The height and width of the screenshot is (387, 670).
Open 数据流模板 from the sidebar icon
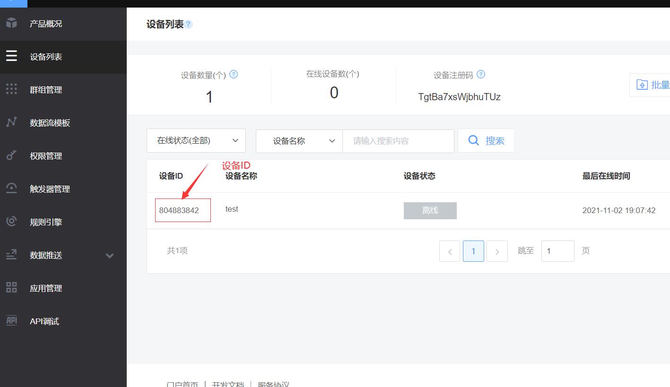coord(11,122)
